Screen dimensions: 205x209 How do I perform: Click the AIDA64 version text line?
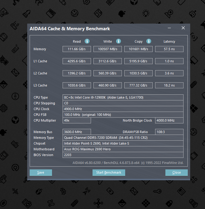tap(128, 163)
